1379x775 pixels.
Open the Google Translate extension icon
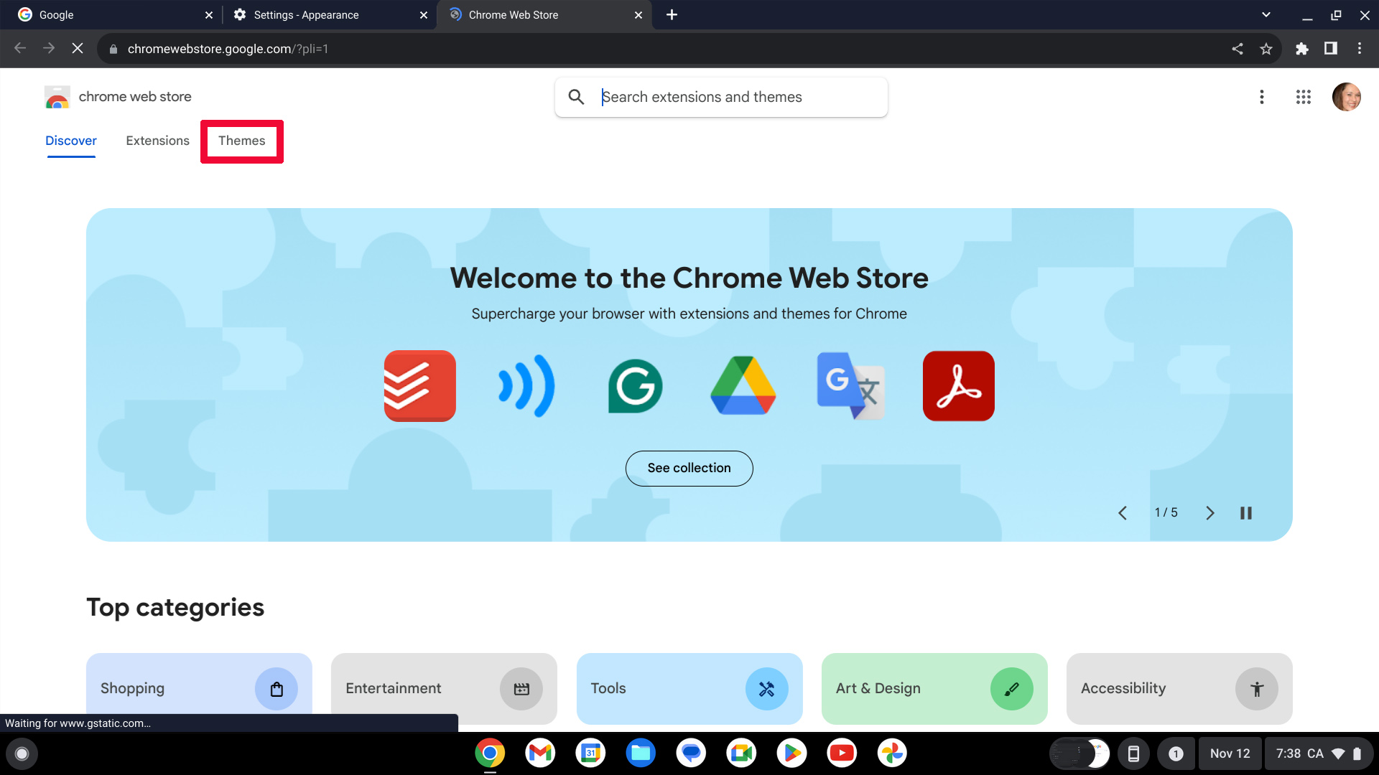tap(850, 386)
